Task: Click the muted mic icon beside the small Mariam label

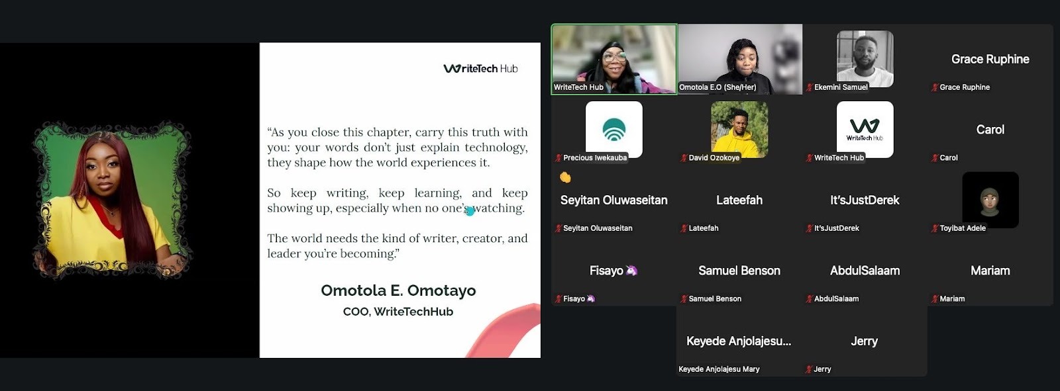Action: (x=935, y=299)
